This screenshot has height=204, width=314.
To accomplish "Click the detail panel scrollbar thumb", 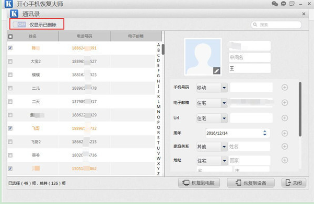I will [300, 109].
